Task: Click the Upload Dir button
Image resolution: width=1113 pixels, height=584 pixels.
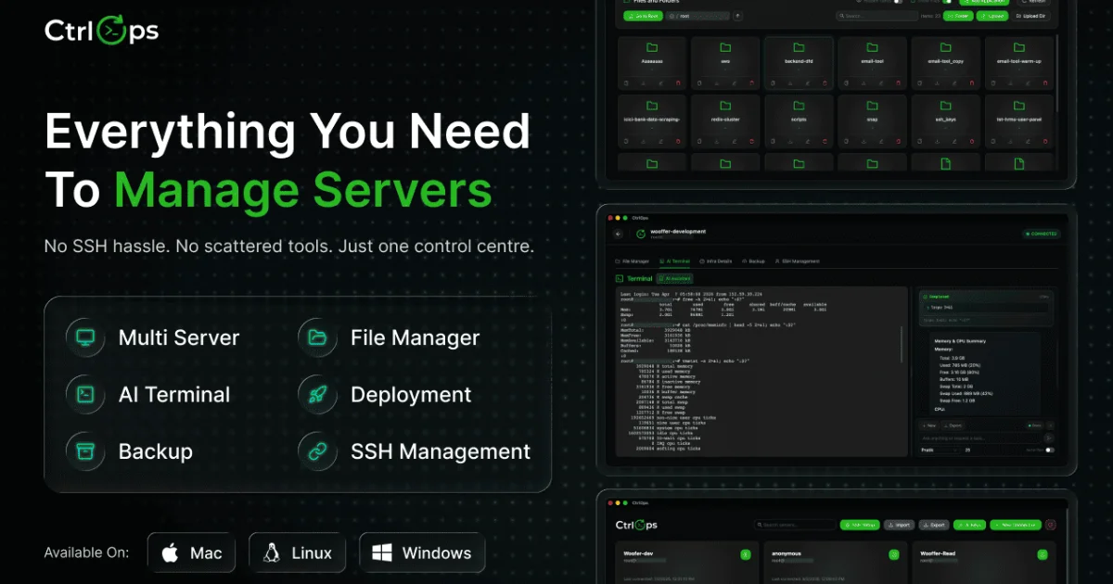Action: pos(1031,16)
